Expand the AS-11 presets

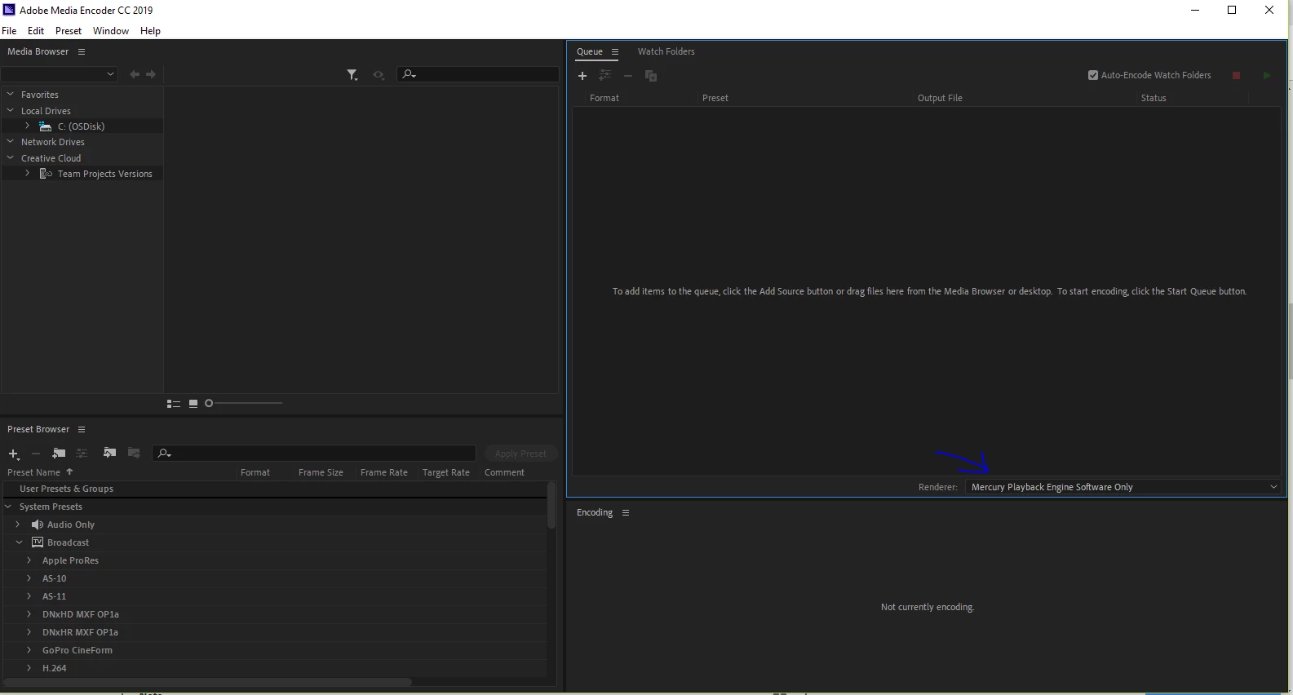click(29, 596)
